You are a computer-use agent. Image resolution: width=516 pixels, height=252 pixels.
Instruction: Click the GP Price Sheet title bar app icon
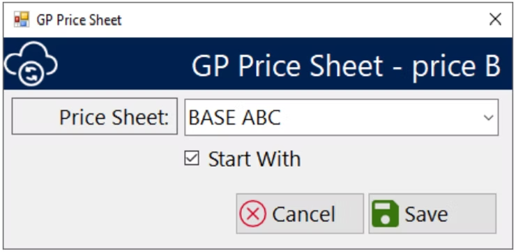pos(22,20)
